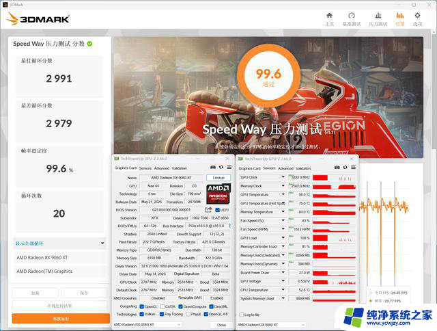This screenshot has height=331, width=437.
Task: Click the AMD Radeon Graphics logo
Action: 218,194
